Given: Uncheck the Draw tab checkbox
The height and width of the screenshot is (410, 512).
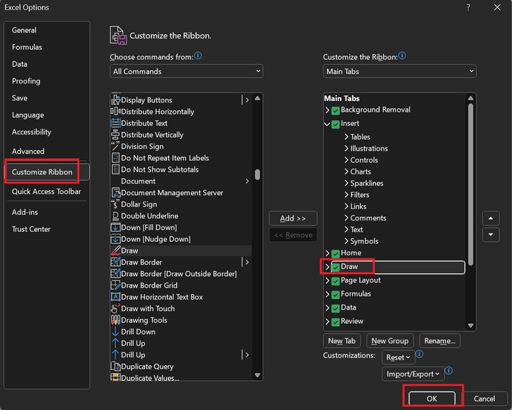Looking at the screenshot, I should [x=336, y=267].
